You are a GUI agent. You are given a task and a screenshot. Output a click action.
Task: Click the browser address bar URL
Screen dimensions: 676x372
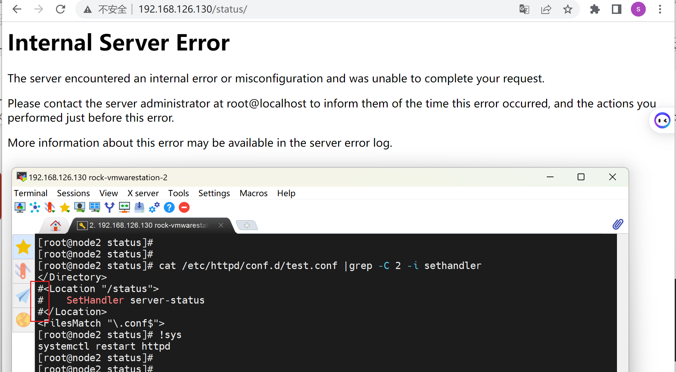pos(193,9)
